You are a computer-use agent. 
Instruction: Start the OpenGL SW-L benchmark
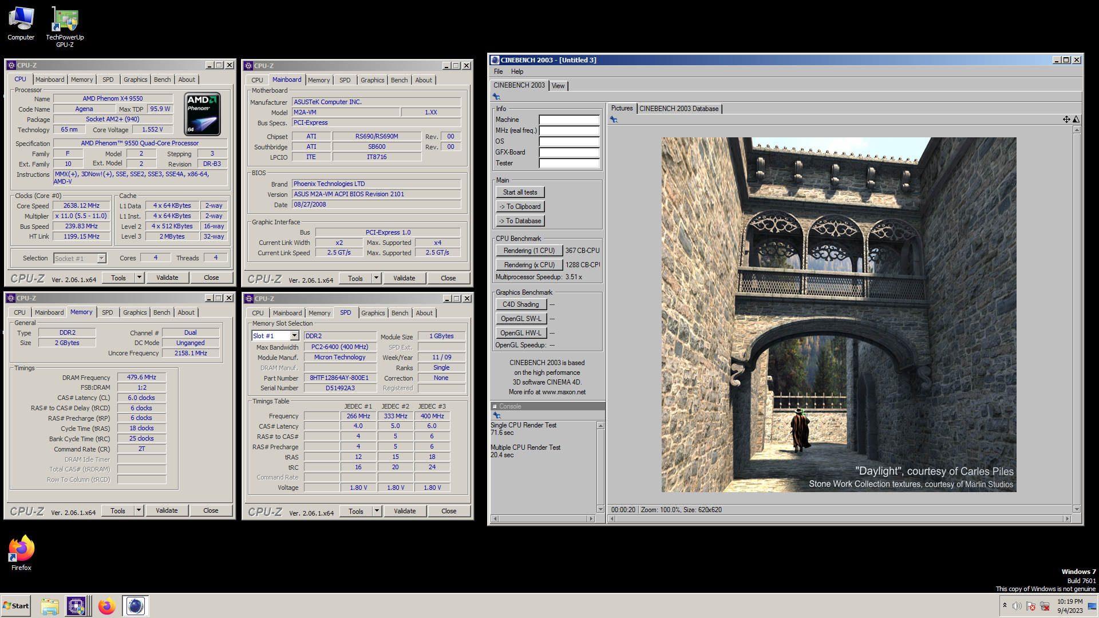(x=521, y=319)
